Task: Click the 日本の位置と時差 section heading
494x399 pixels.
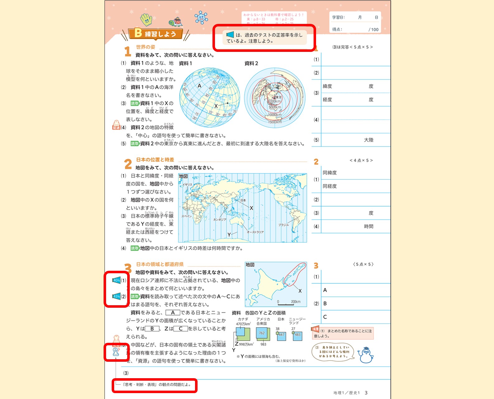Action: click(x=155, y=160)
